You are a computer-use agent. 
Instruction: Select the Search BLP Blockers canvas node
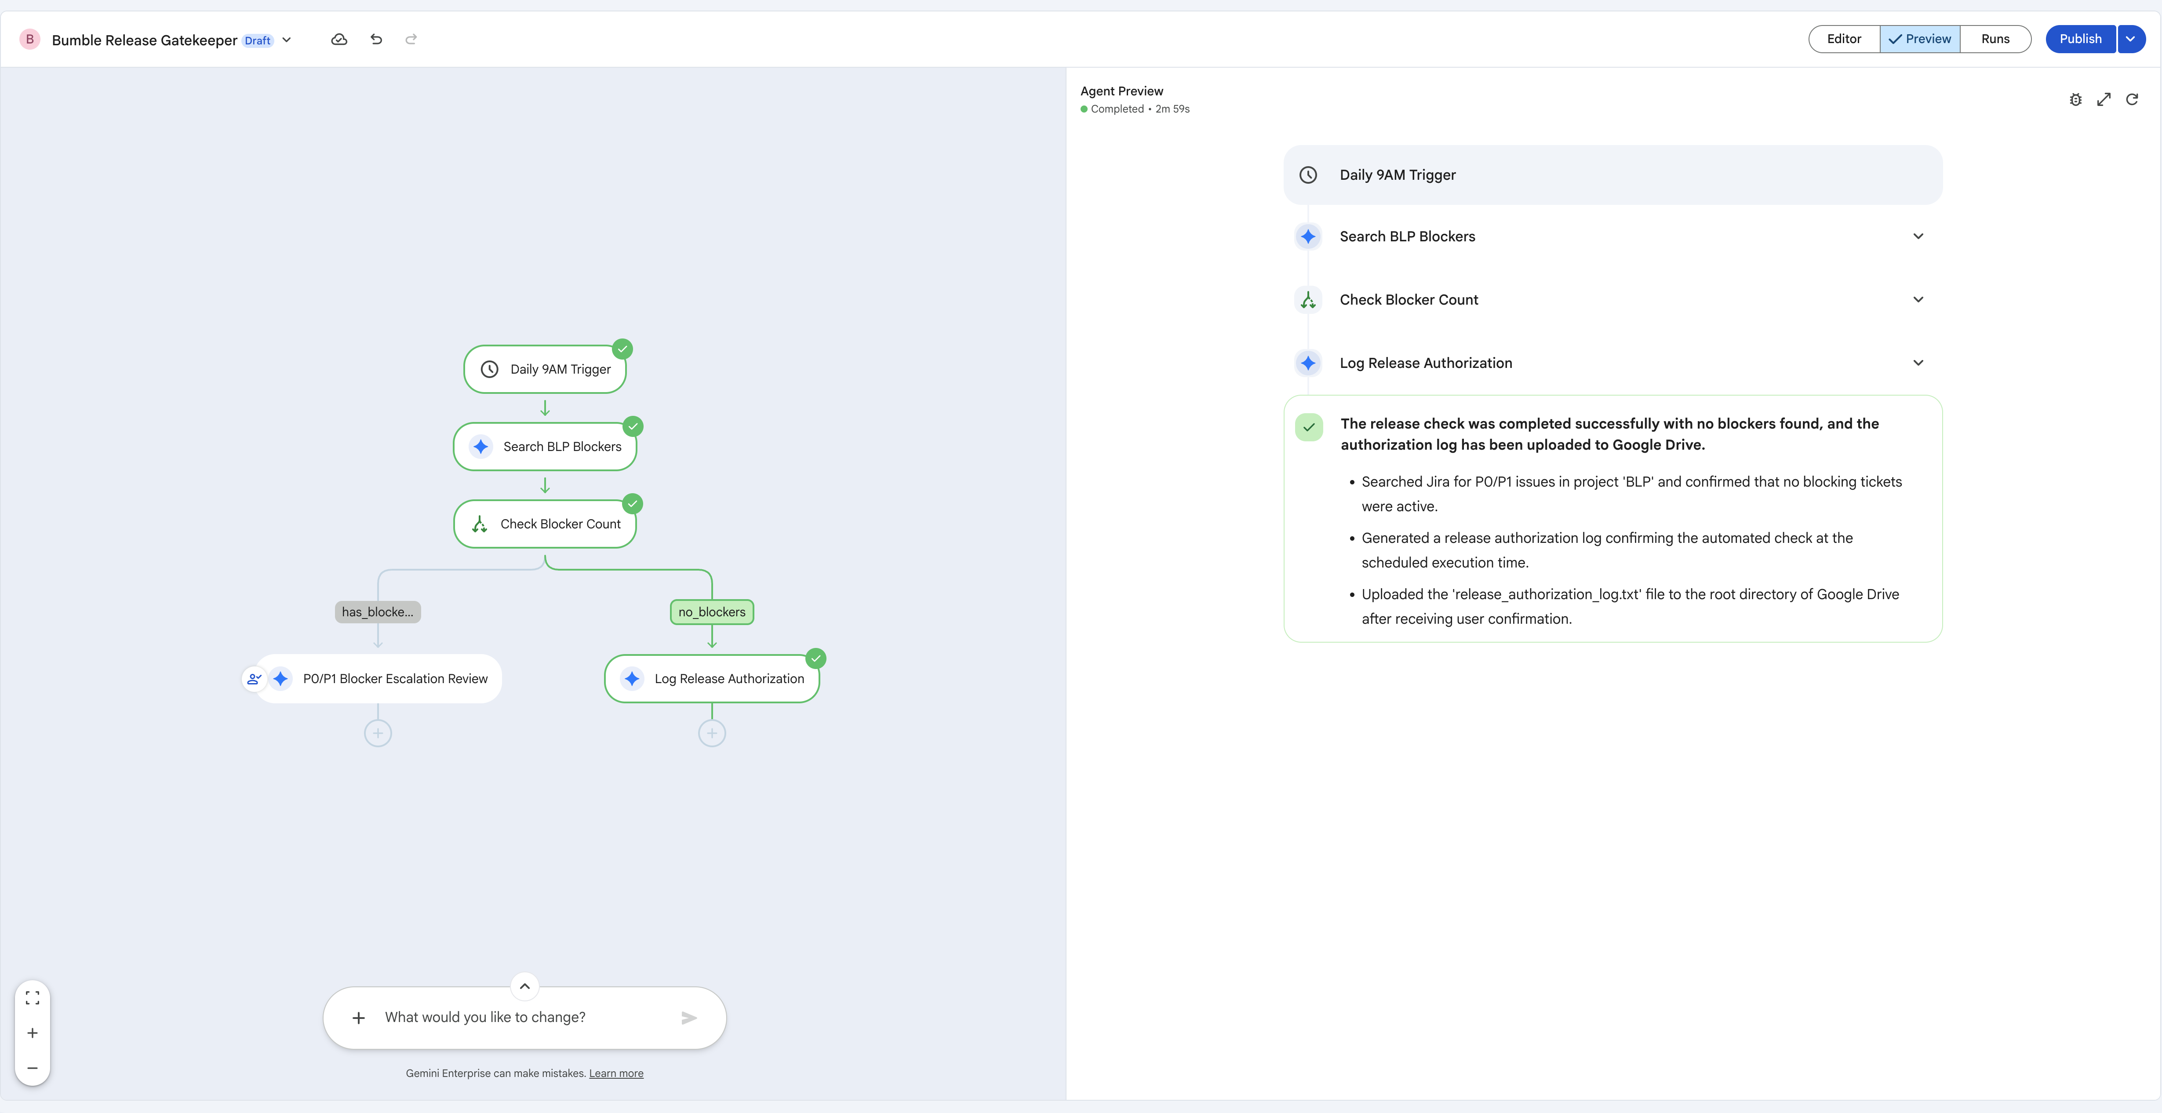click(x=545, y=447)
